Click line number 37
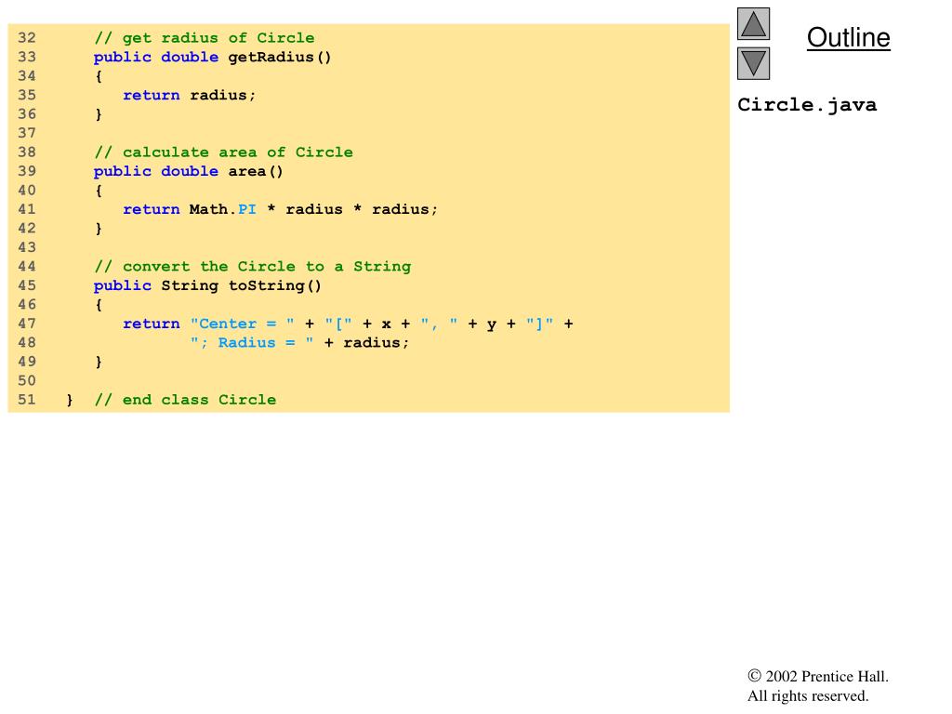 pyautogui.click(x=27, y=133)
